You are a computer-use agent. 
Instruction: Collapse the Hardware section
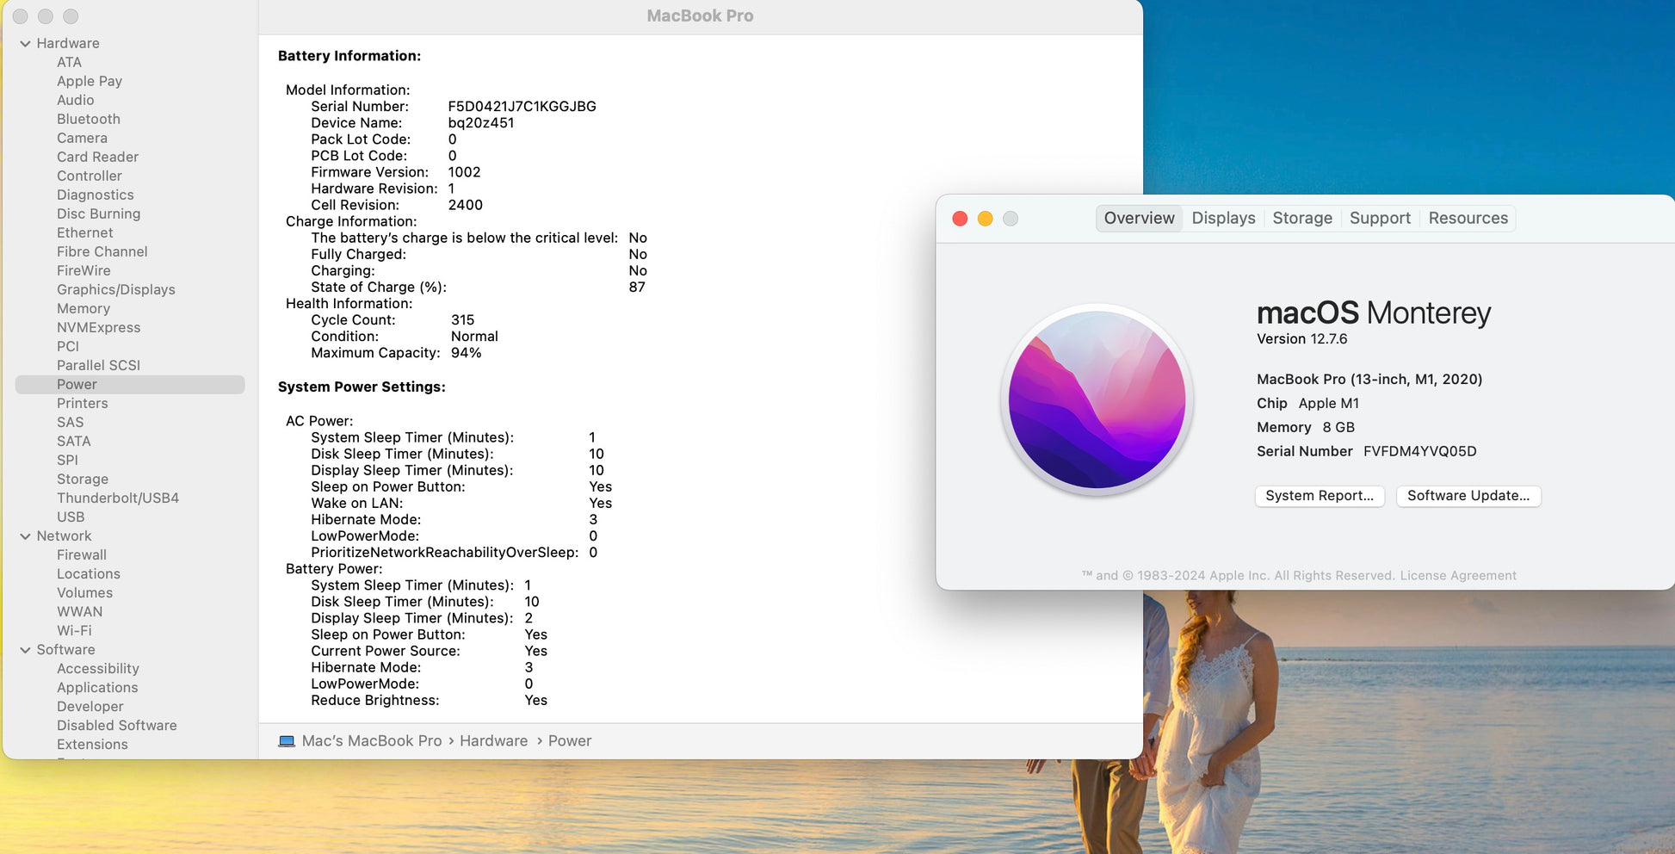pyautogui.click(x=25, y=44)
